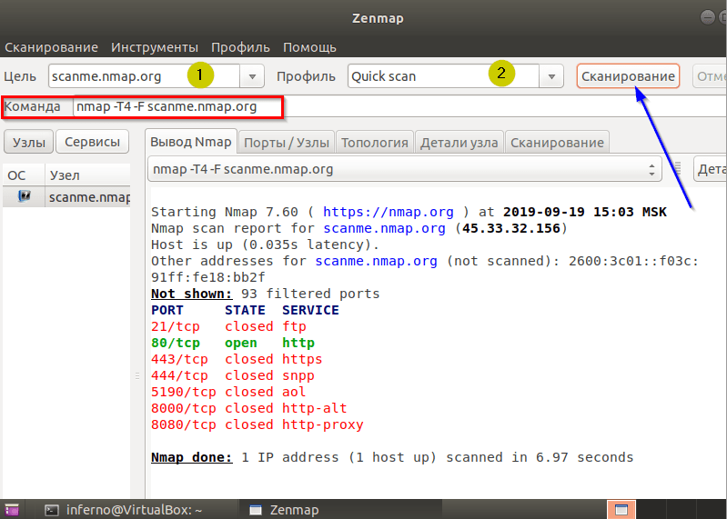Click scanme.nmap.org link in Other addresses line
The height and width of the screenshot is (519, 727).
click(376, 261)
